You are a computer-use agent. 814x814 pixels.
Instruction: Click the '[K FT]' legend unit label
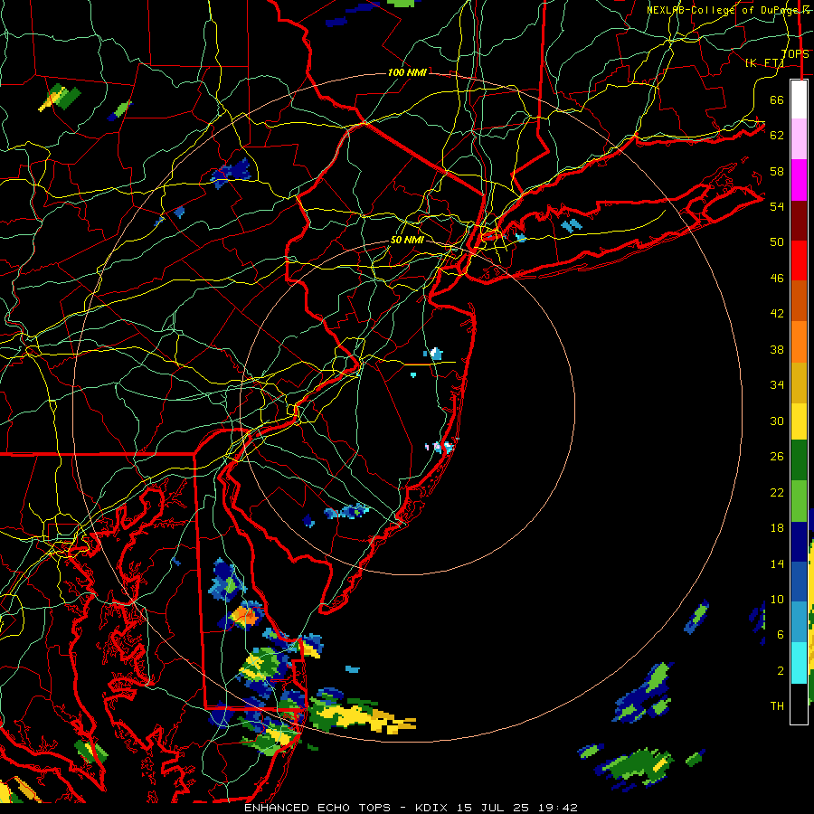(764, 62)
